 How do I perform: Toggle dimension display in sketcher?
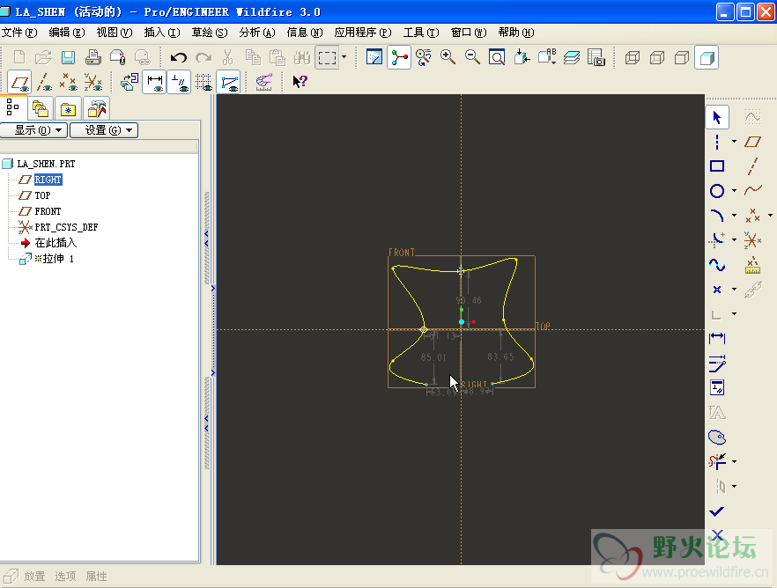pyautogui.click(x=155, y=83)
